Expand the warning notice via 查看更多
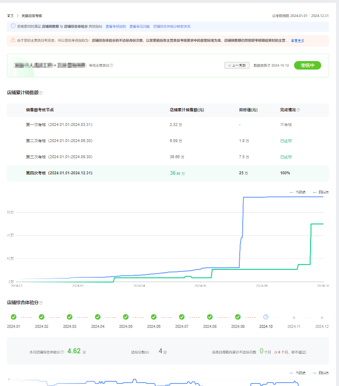Viewport: 339px width, 386px height. click(x=297, y=41)
